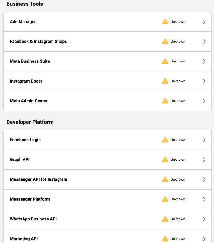Click the warning icon beside Facebook Login
This screenshot has width=214, height=243.
point(165,140)
